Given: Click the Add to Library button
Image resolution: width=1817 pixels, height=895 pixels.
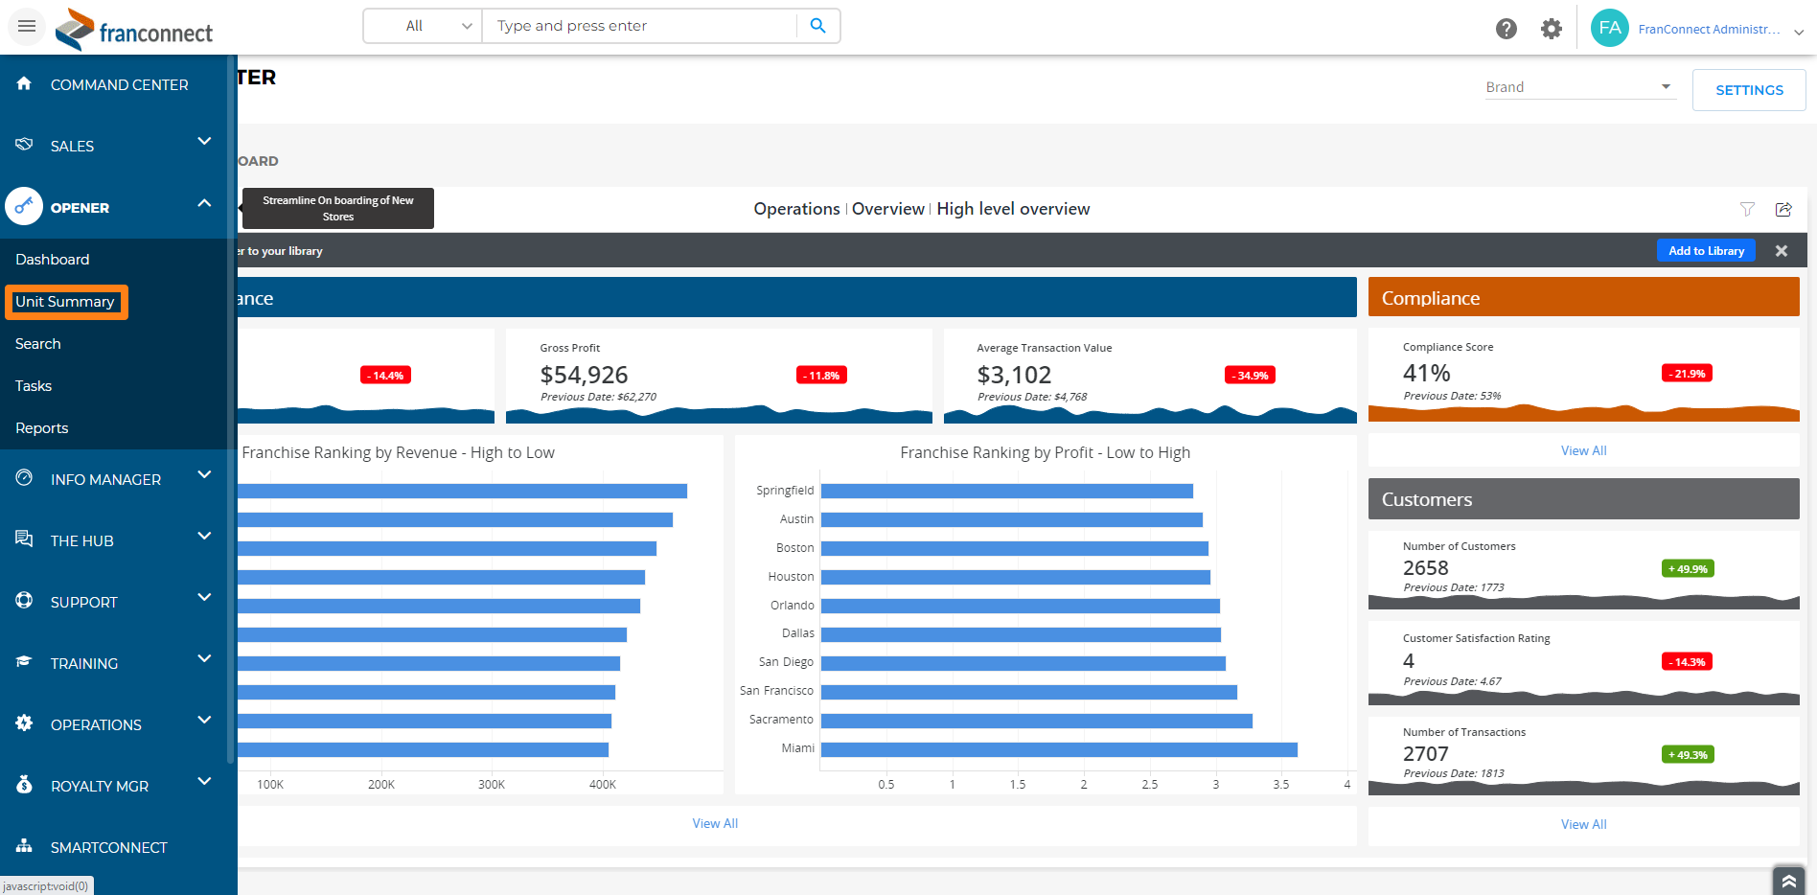Looking at the screenshot, I should [1706, 251].
